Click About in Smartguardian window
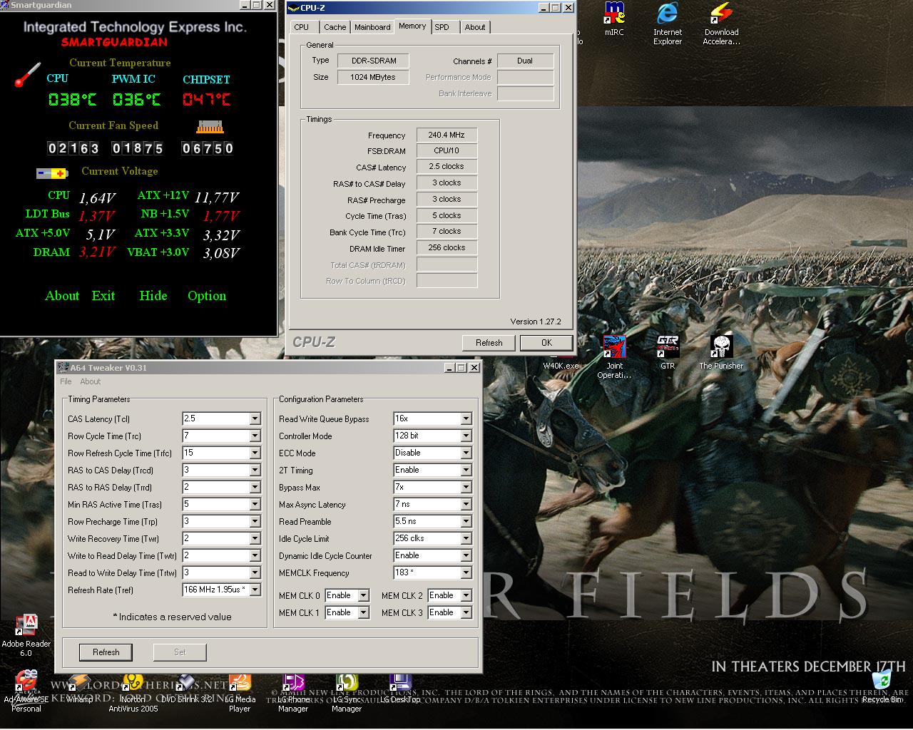The height and width of the screenshot is (730, 913). (62, 296)
